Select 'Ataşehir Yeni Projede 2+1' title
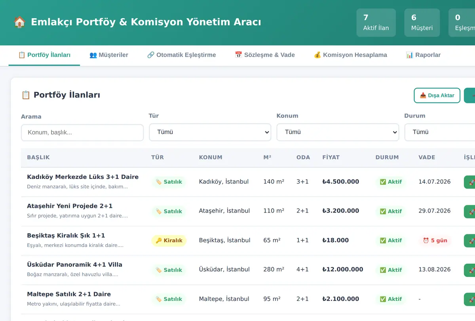Screen dimensions: 475x321 (x=70, y=206)
